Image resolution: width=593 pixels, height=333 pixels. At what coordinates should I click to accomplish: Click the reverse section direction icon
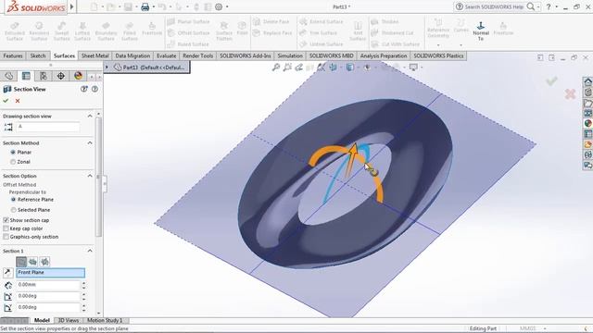pyautogui.click(x=8, y=273)
